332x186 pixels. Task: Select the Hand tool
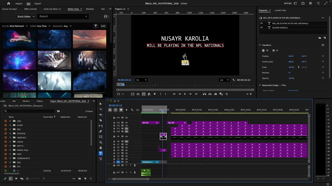[101, 148]
